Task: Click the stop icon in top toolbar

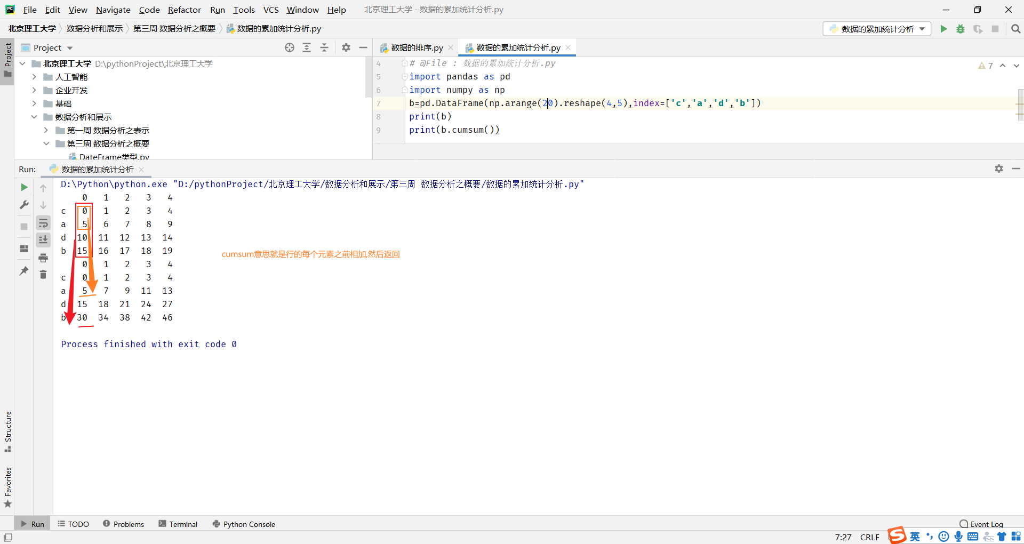Action: 995,29
